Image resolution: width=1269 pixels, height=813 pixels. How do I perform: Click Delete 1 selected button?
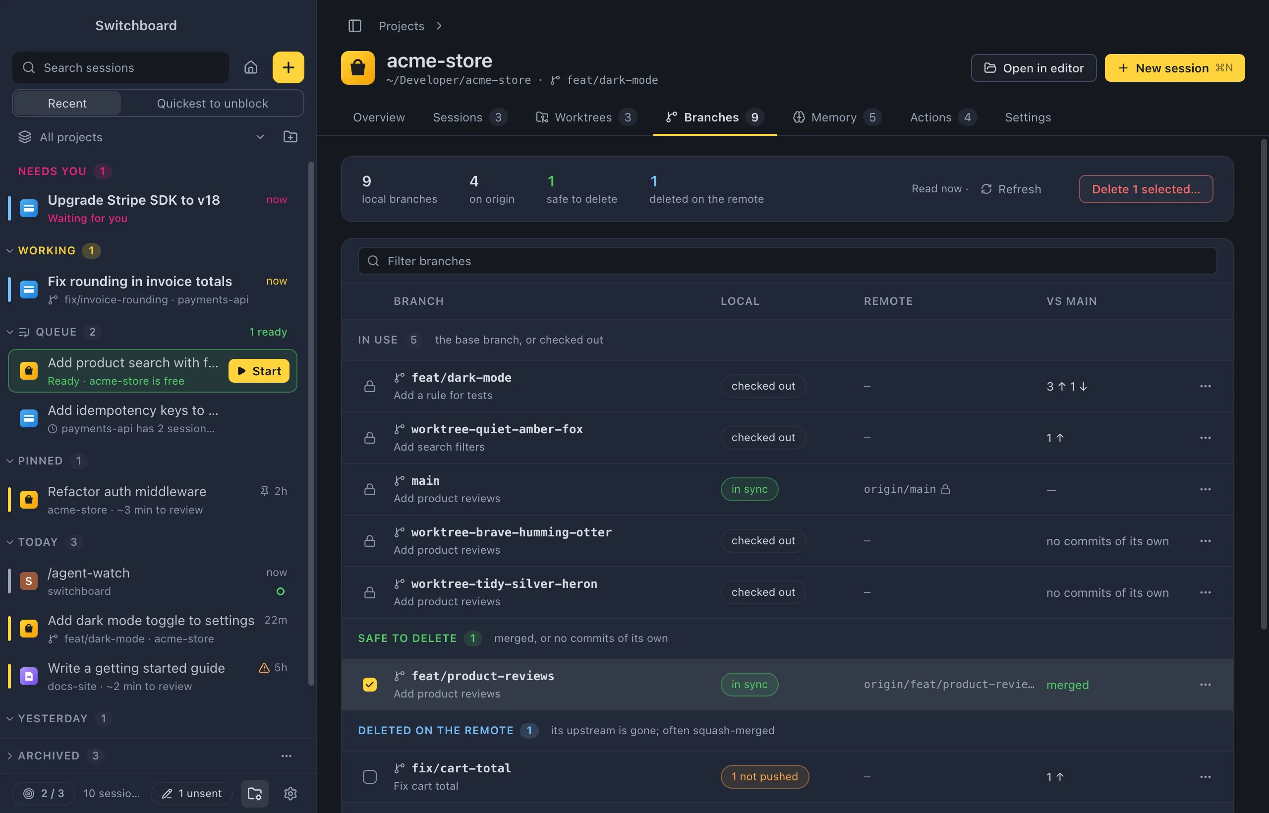tap(1146, 189)
